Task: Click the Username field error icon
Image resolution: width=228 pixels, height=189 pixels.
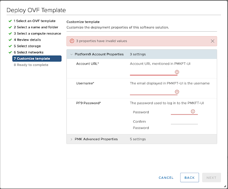Action: 177,92
